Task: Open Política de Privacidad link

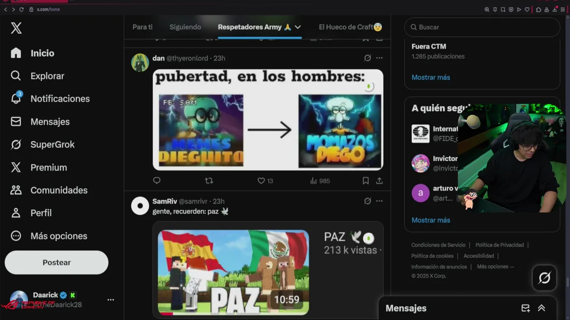Action: [x=500, y=245]
